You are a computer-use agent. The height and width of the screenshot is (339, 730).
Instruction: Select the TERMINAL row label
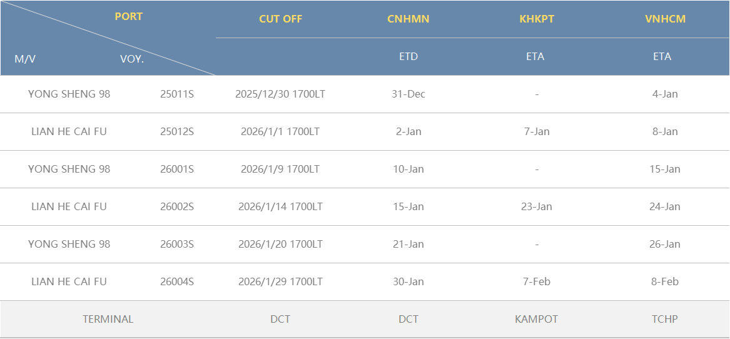click(108, 320)
